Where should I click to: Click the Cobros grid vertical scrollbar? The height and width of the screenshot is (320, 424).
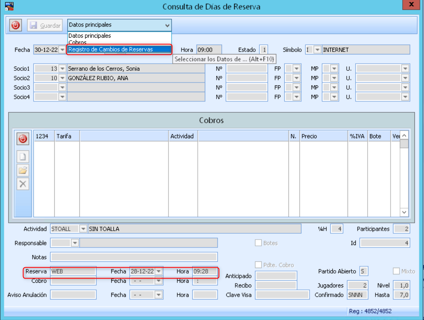click(404, 176)
